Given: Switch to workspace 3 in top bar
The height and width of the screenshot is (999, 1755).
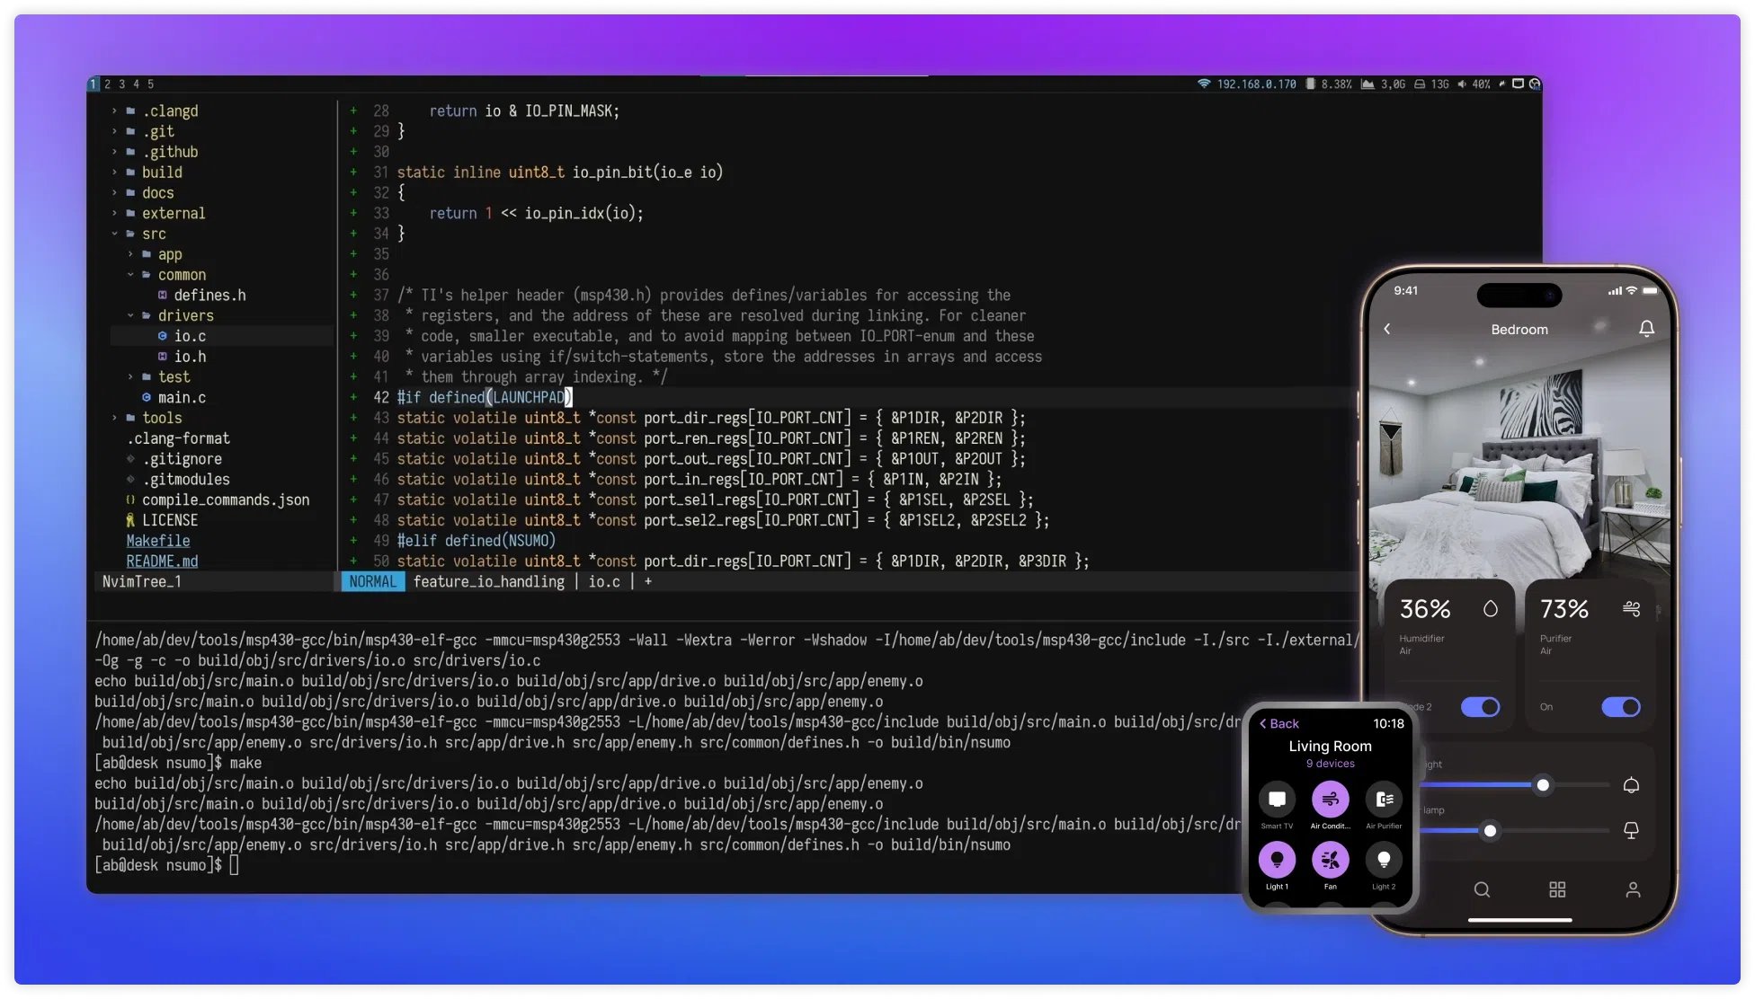Looking at the screenshot, I should pos(122,84).
